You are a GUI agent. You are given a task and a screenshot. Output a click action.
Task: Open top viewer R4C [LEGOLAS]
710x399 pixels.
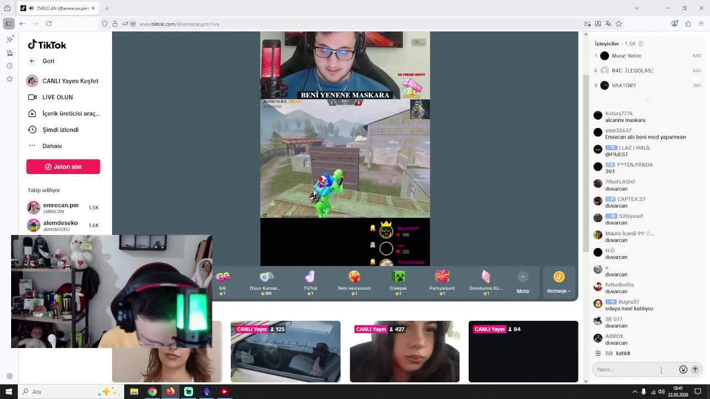pyautogui.click(x=632, y=70)
